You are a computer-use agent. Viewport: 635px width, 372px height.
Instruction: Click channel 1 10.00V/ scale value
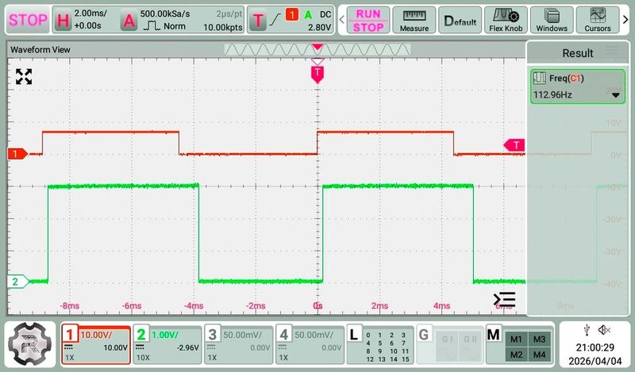coord(96,335)
